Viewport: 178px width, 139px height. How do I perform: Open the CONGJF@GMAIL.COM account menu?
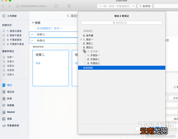[31, 6]
